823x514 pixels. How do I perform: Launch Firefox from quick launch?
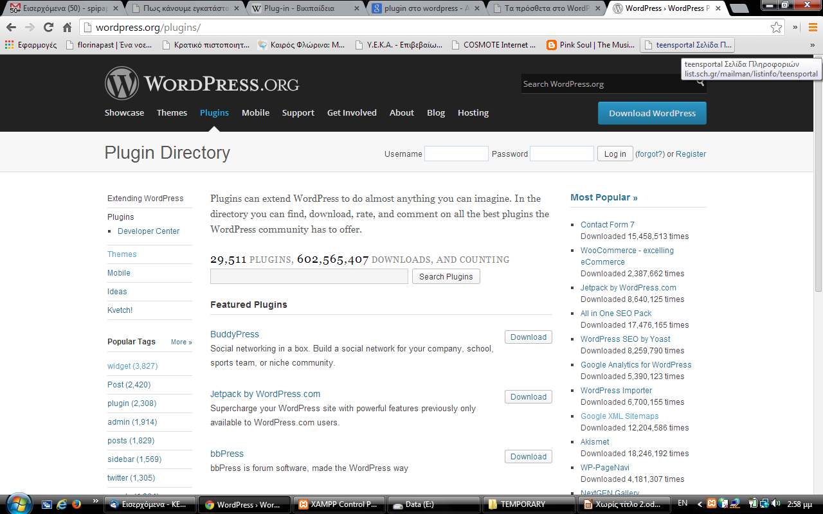(x=76, y=504)
